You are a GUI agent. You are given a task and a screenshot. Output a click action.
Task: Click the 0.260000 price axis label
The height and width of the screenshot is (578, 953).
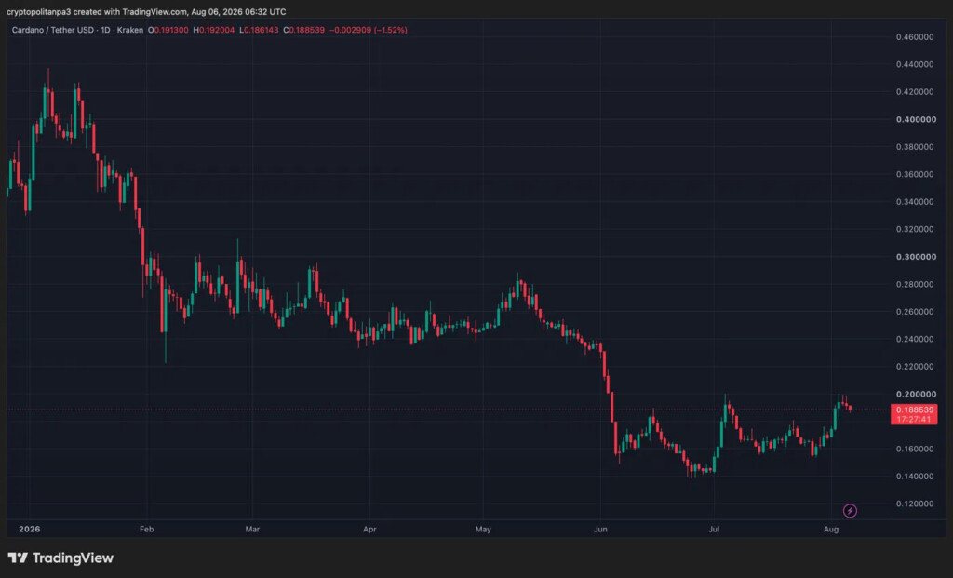(x=915, y=312)
